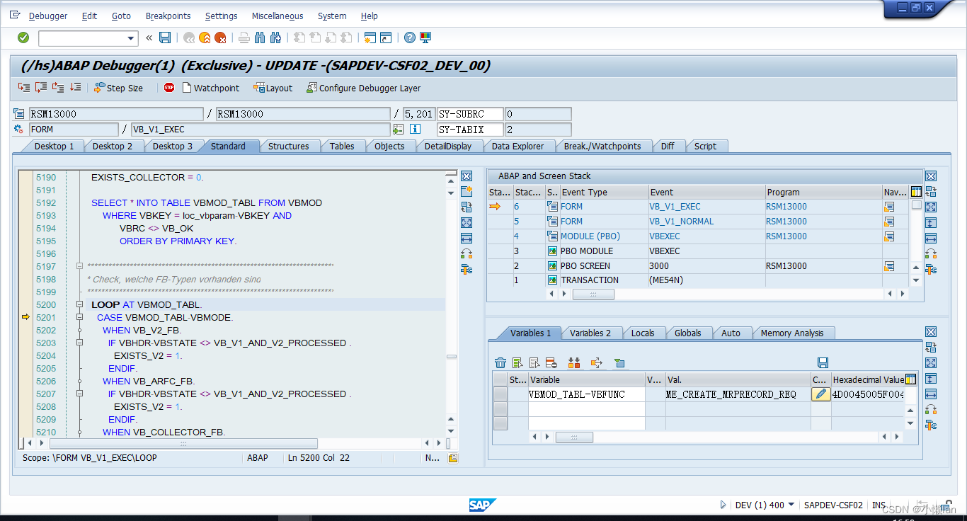This screenshot has width=967, height=521.
Task: Click the trash icon in Variables panel
Action: [500, 362]
